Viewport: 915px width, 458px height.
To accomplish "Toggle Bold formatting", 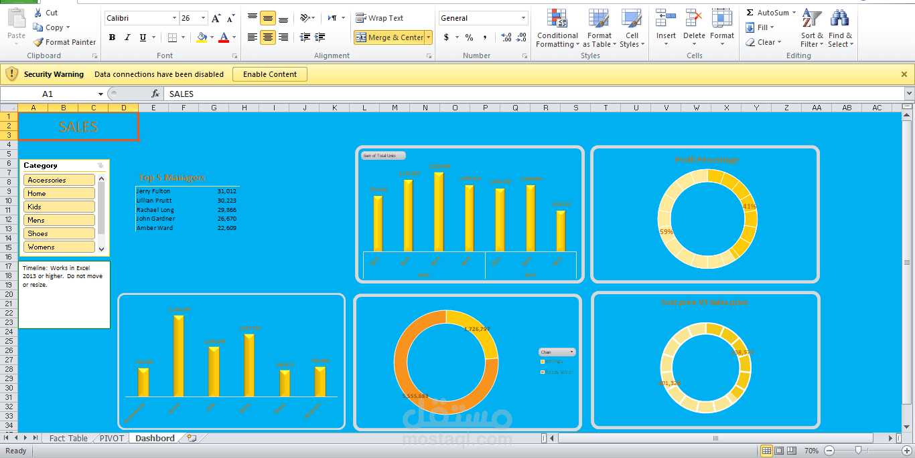I will click(112, 37).
